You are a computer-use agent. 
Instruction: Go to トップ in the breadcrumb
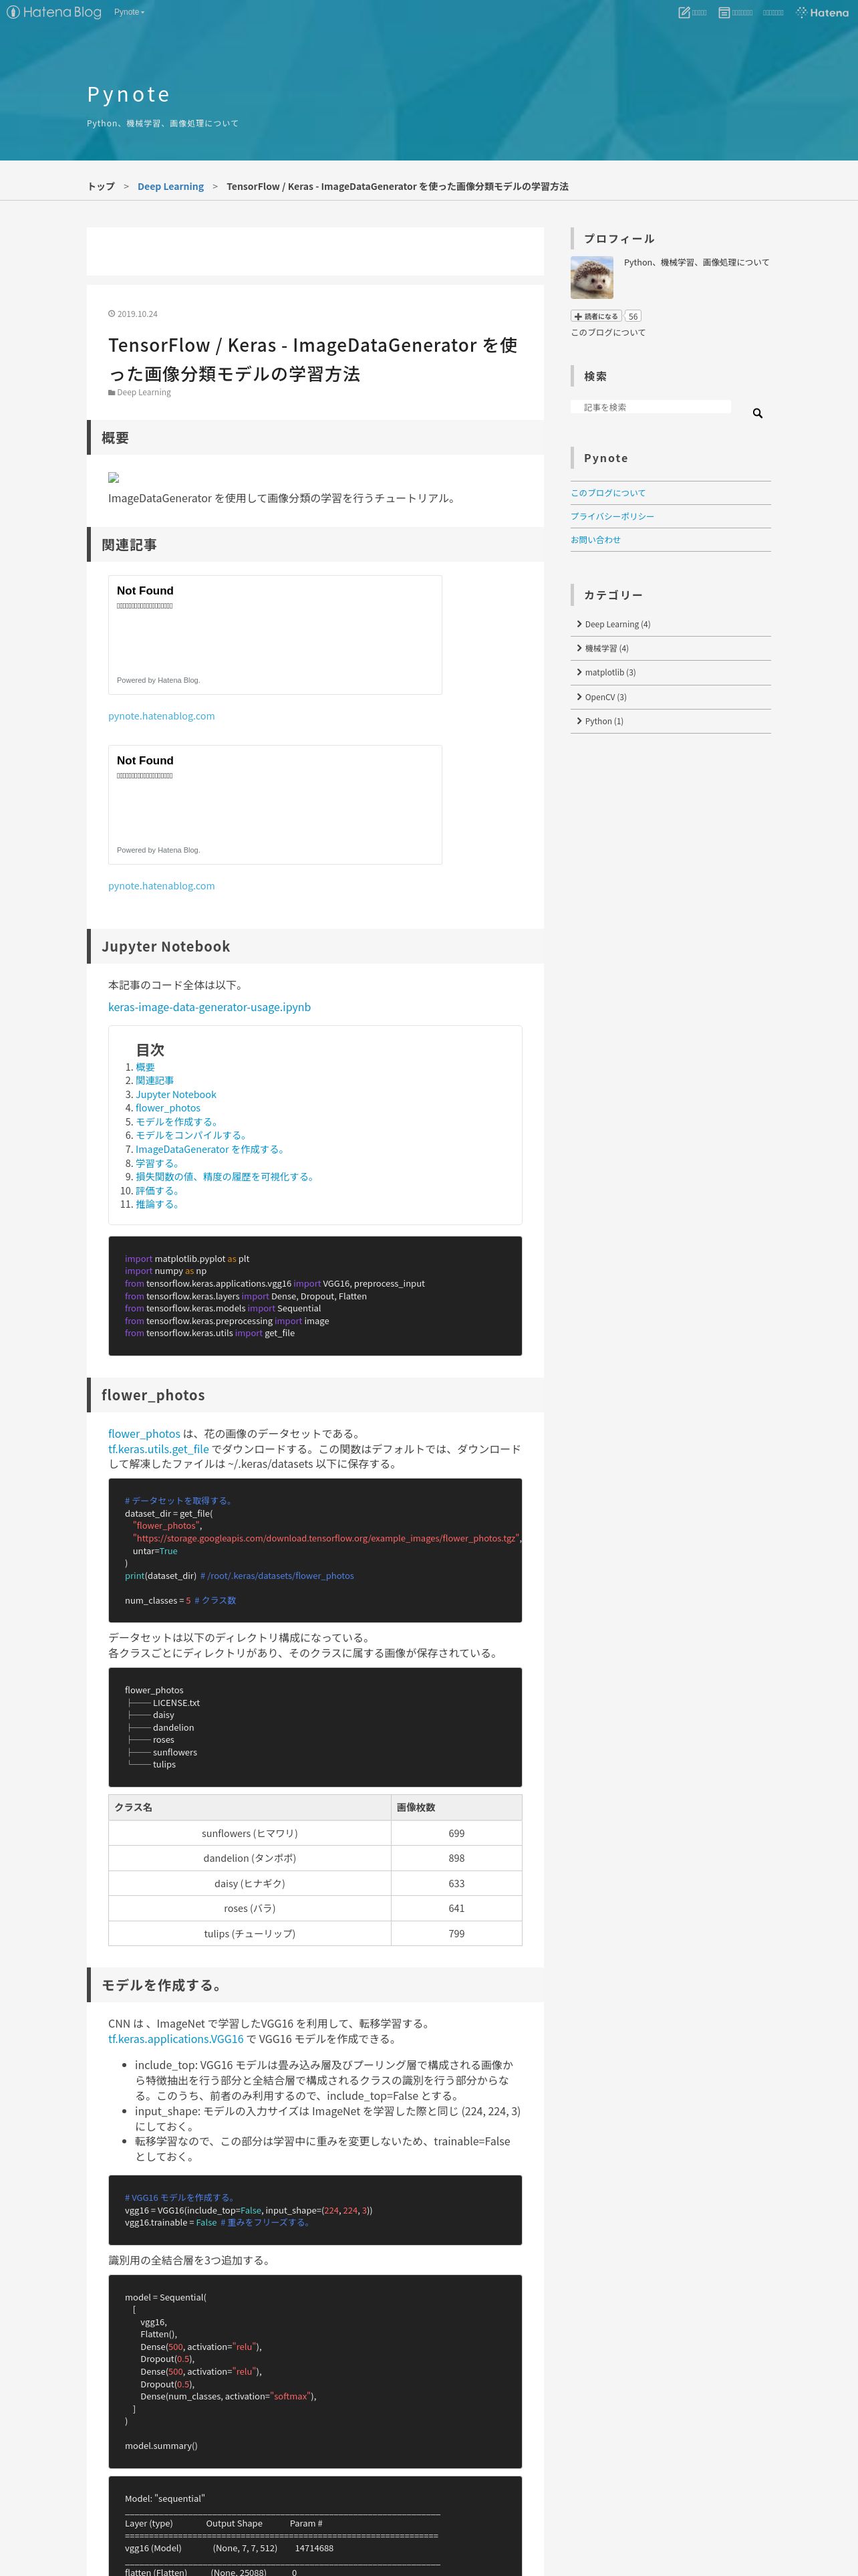point(101,187)
